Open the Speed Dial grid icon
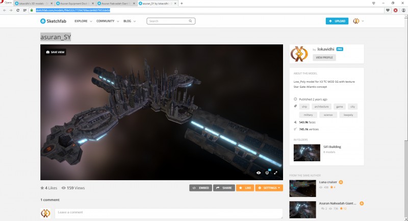The height and width of the screenshot is (221, 408). [24, 10]
